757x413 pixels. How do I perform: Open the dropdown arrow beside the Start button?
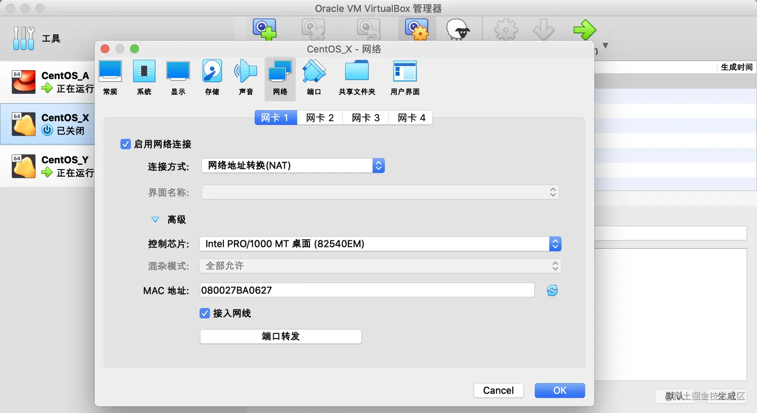click(x=605, y=46)
